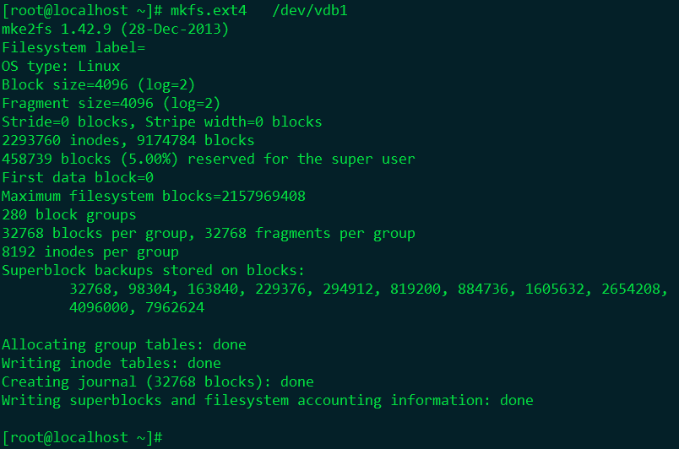Click the 'OS type: Linux' line

pos(61,66)
